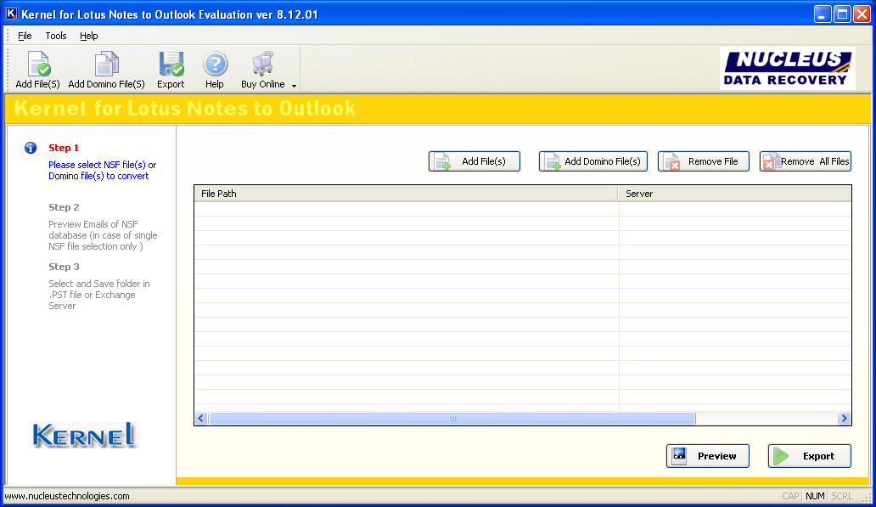Click 'Preview Emails of NSF' description text

pyautogui.click(x=103, y=235)
